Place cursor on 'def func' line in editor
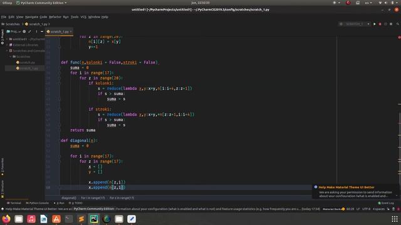Viewport: 401px width, 225px height. (110, 62)
